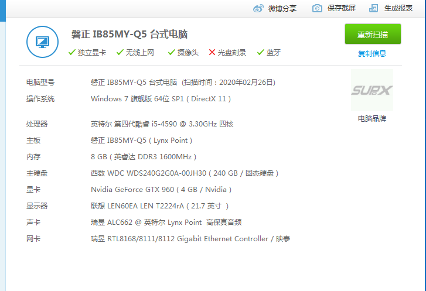The height and width of the screenshot is (291, 426).
Task: Click the 独立显卡 feature label
Action: tap(92, 52)
